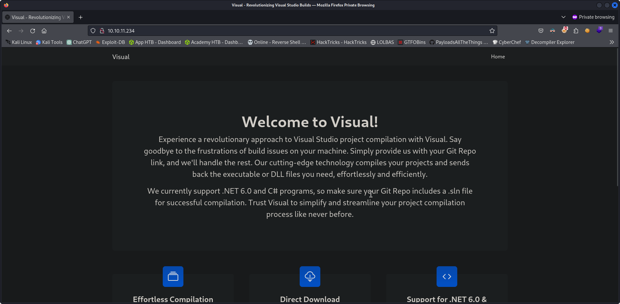Click the tracking protection shield icon
The width and height of the screenshot is (620, 304).
[x=93, y=31]
